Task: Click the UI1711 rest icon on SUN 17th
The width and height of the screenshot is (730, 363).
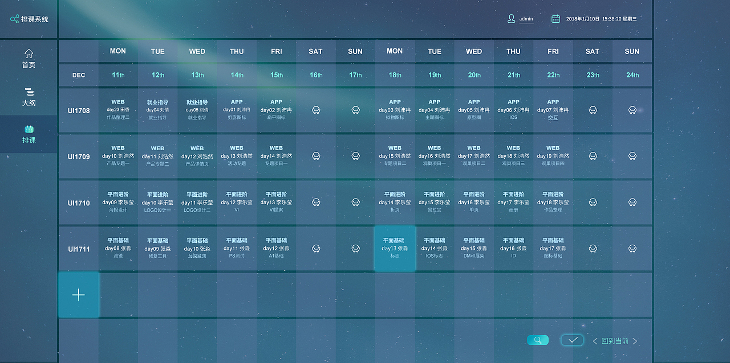Action: (355, 248)
